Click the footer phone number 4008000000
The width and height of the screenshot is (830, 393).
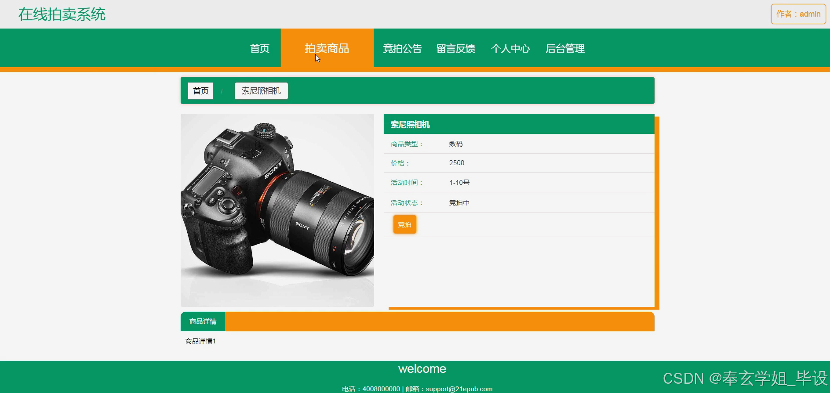[381, 389]
